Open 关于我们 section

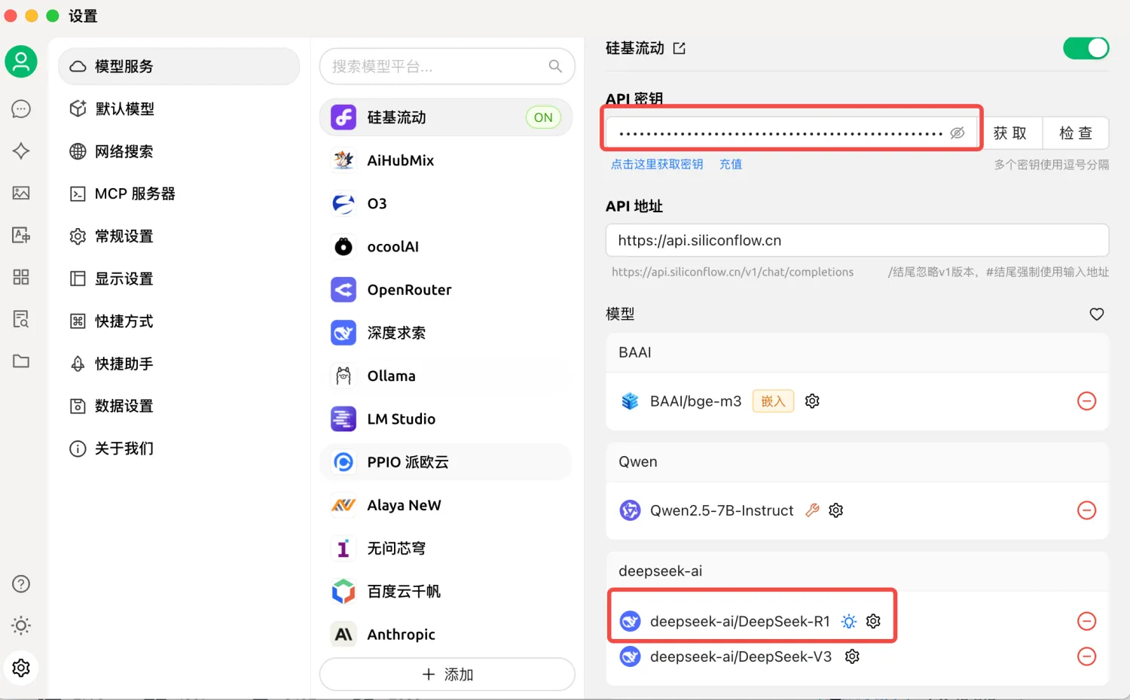click(x=179, y=449)
